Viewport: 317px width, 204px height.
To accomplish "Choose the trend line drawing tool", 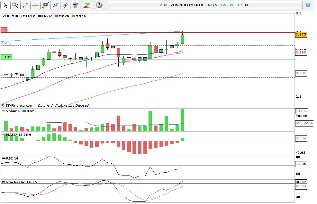I will click(x=25, y=5).
